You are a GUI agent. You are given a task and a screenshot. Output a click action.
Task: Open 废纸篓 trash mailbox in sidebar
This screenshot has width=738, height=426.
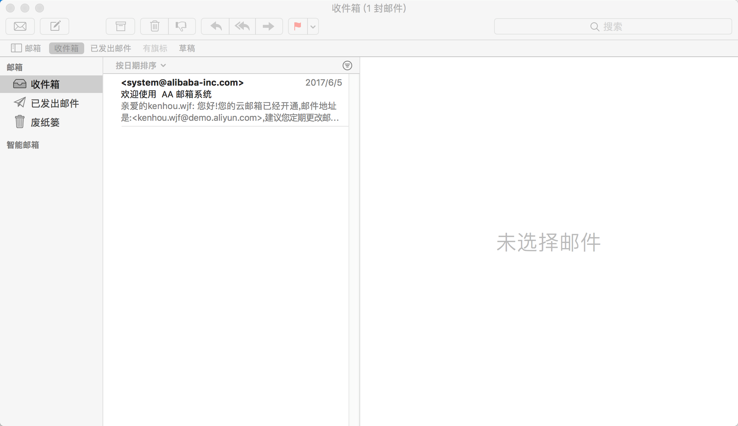pos(45,123)
